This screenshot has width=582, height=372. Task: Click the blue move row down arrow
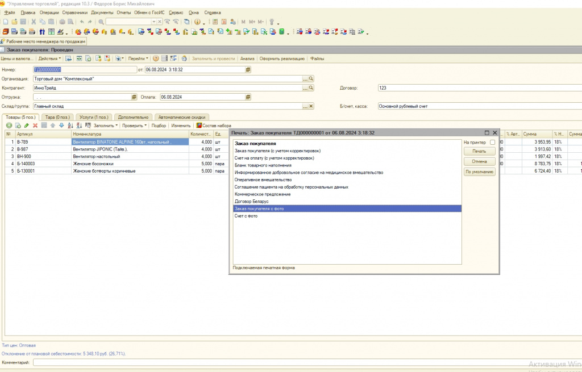click(61, 125)
